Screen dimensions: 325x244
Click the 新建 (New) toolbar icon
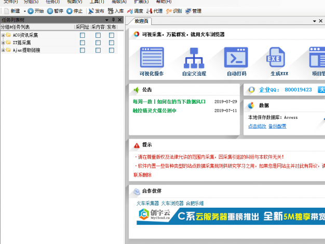pyautogui.click(x=7, y=11)
